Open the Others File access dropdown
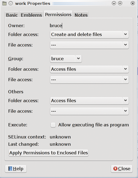The width and height of the screenshot is (138, 178). (89, 111)
